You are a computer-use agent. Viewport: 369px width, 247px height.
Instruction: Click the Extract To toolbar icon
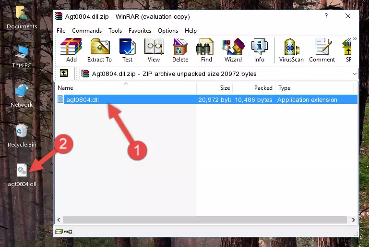[99, 50]
